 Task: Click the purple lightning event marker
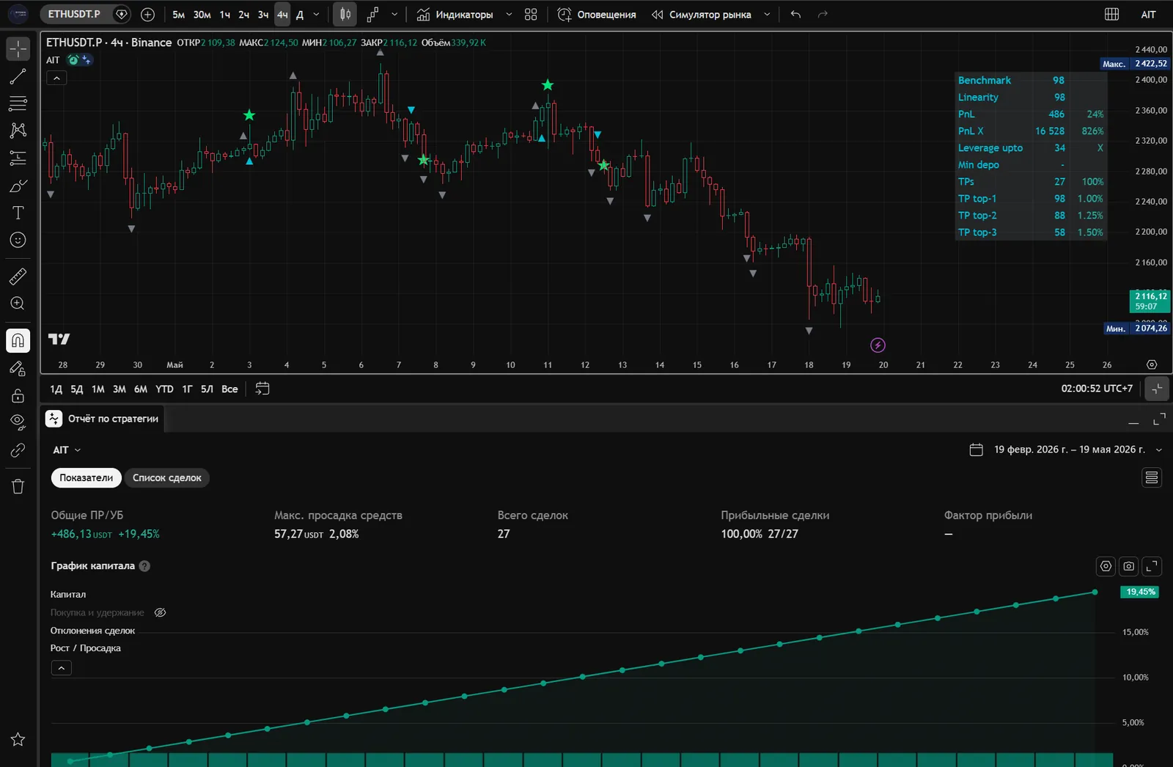pos(878,345)
